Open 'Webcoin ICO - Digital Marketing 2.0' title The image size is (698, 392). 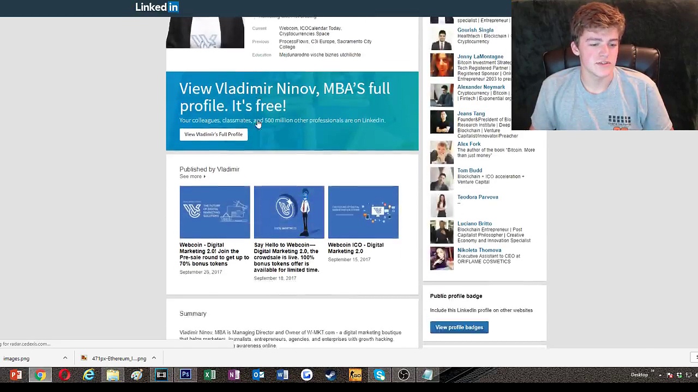point(356,248)
